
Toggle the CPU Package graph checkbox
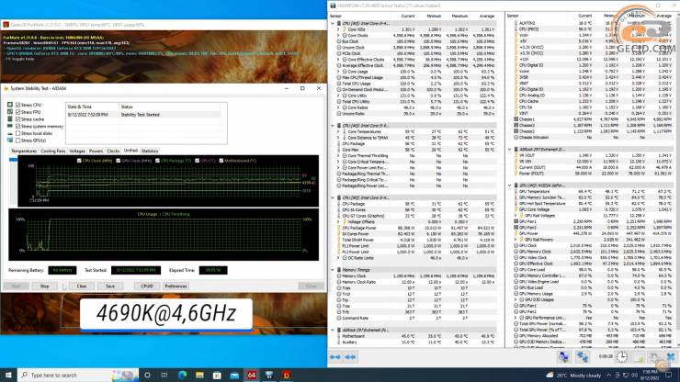pos(157,161)
